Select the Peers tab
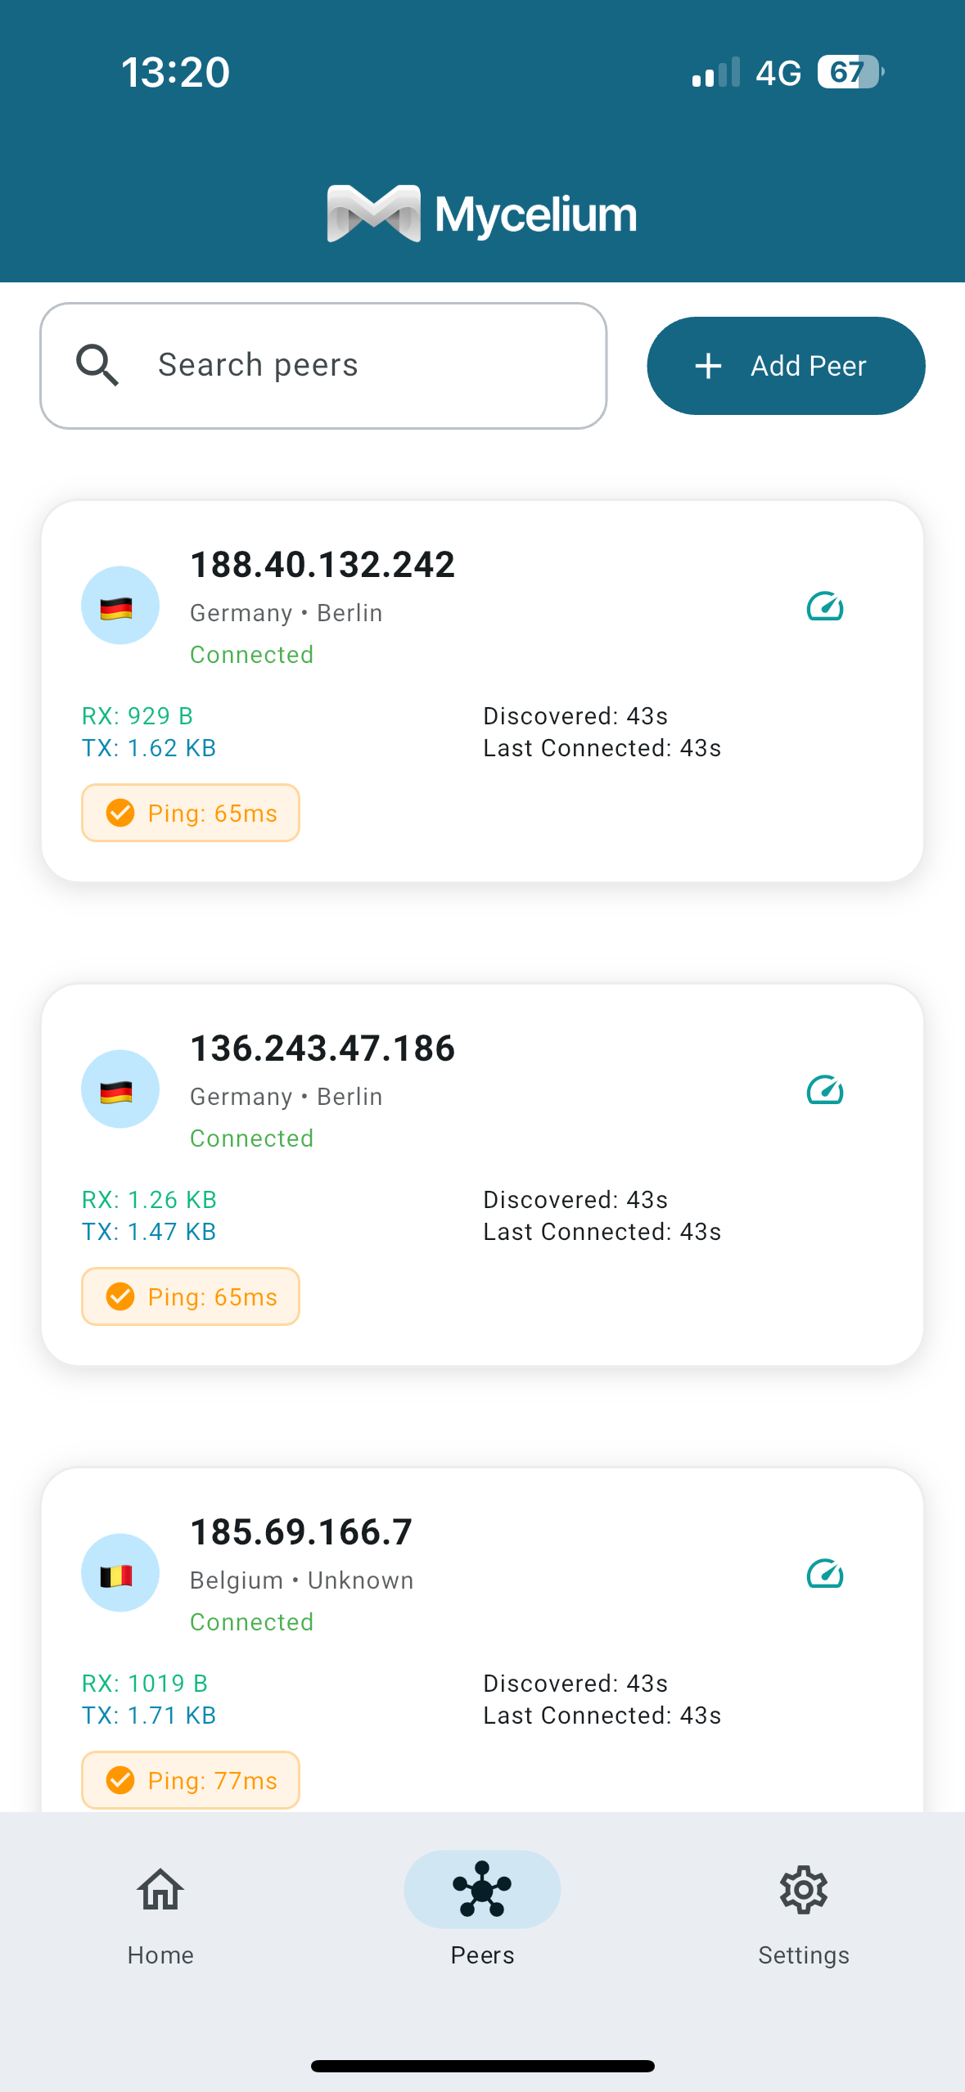Screen dimensions: 965x2092 click(482, 1915)
